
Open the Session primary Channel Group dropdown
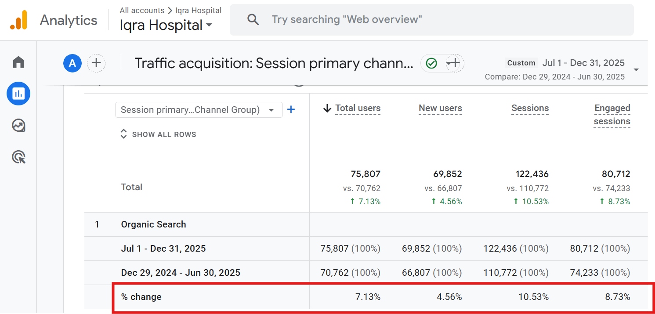199,110
